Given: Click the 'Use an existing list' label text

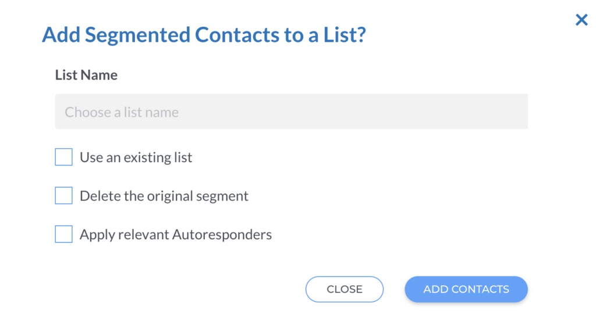Looking at the screenshot, I should pos(136,157).
